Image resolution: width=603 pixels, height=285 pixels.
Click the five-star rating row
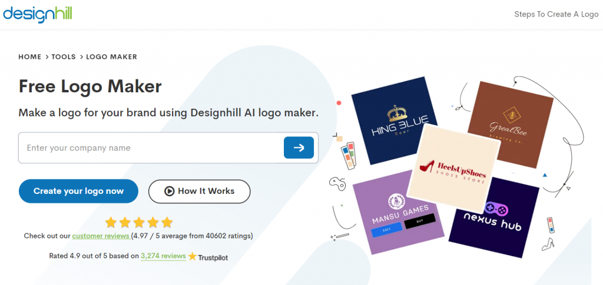(x=139, y=222)
